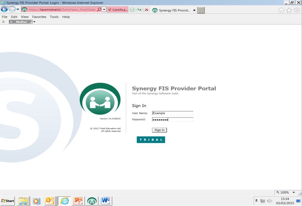Click the User Name input field
Screen dimensions: 302x206
click(173, 113)
